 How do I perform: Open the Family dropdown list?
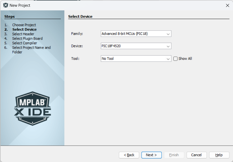(x=168, y=34)
